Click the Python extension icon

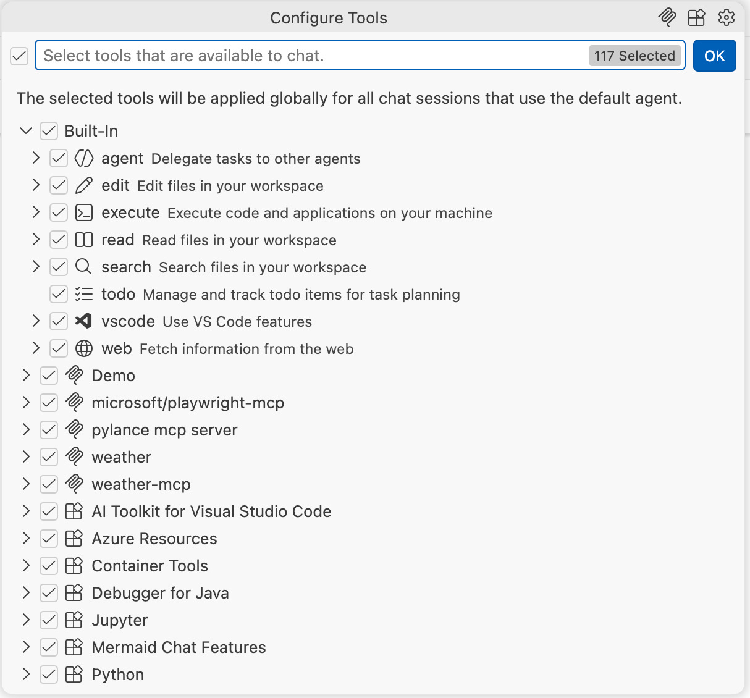pos(74,675)
